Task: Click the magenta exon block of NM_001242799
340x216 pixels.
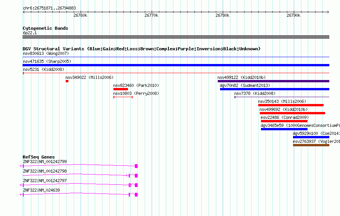Action: coord(136,166)
